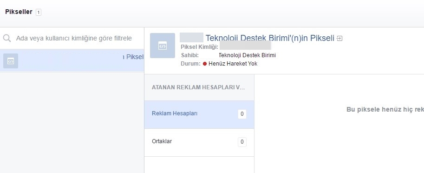This screenshot has height=173, width=424.
Task: Open the 'Teknoloji Destek Birimi'(n)in Pikseli' title link
Action: click(x=270, y=38)
